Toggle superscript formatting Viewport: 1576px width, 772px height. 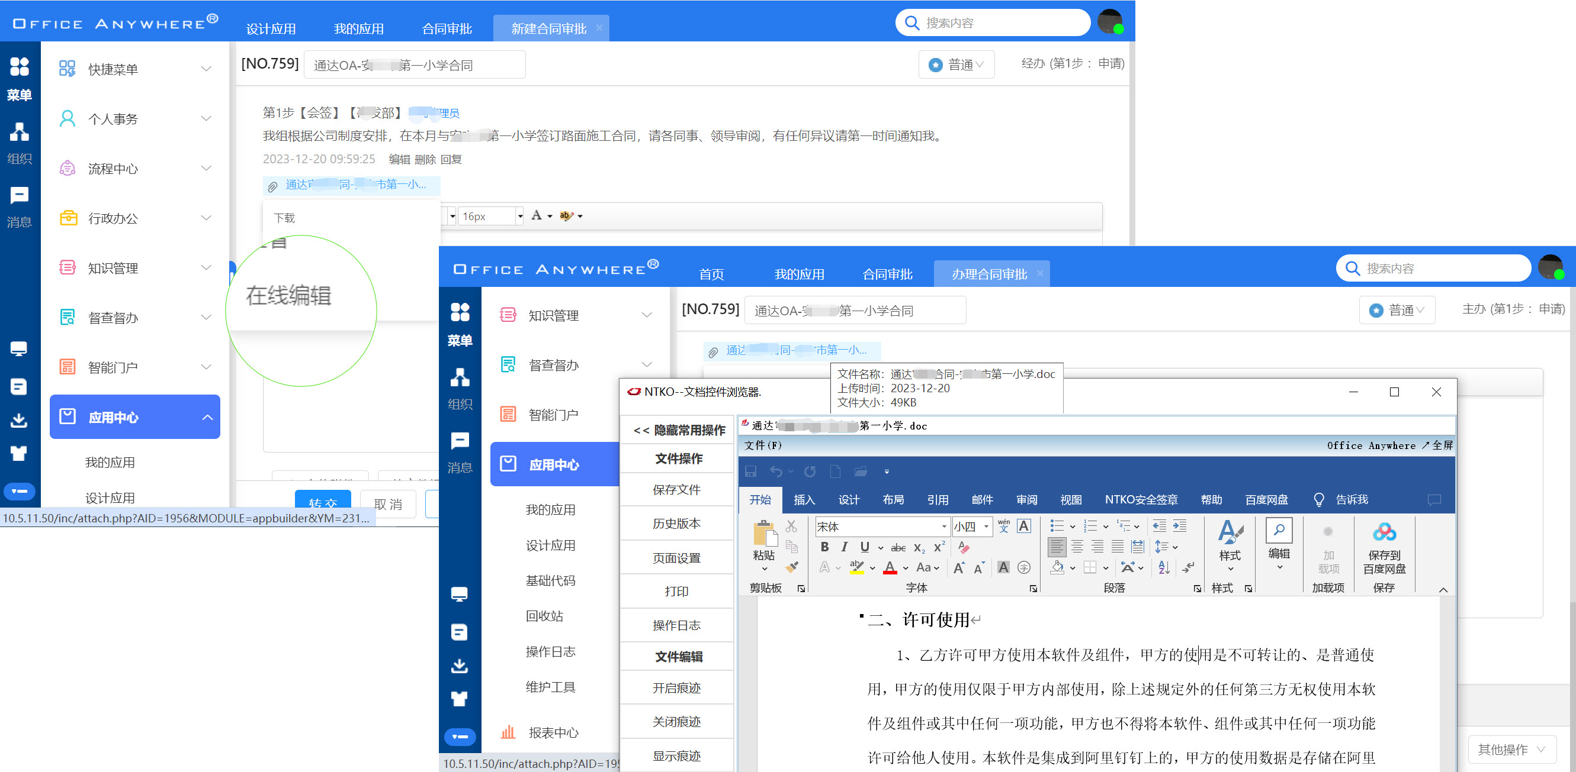(x=939, y=547)
